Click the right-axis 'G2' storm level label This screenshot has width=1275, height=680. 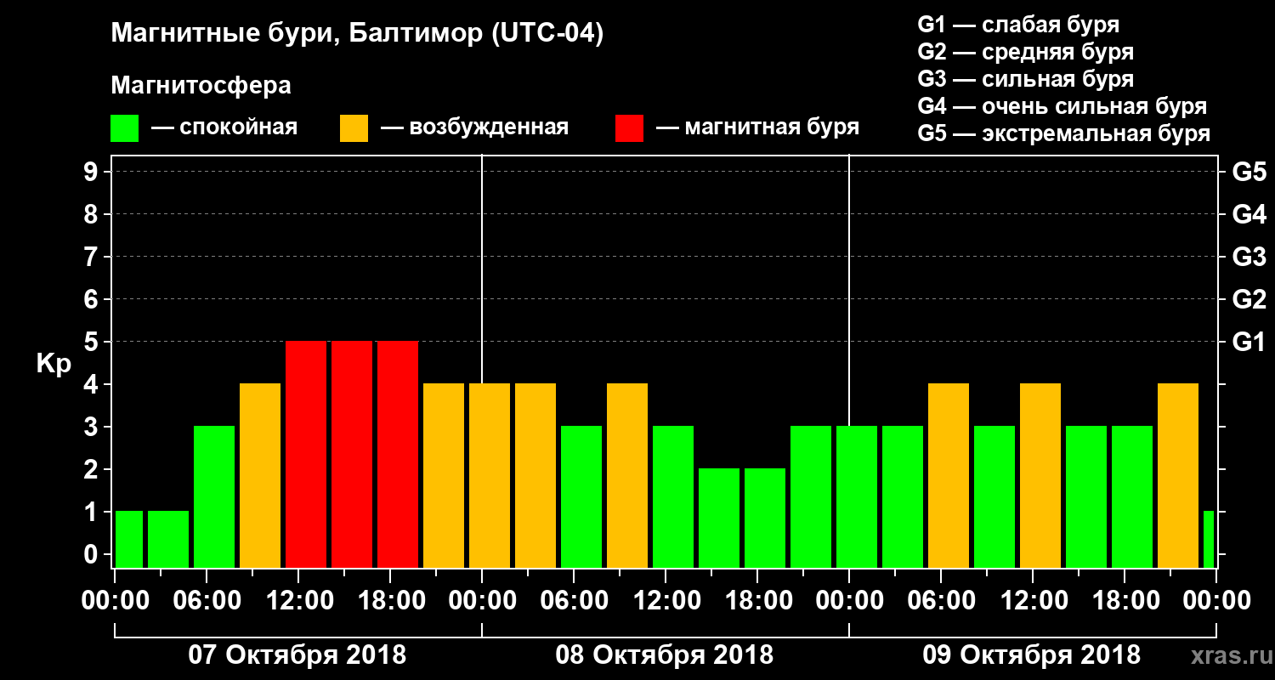(1249, 299)
